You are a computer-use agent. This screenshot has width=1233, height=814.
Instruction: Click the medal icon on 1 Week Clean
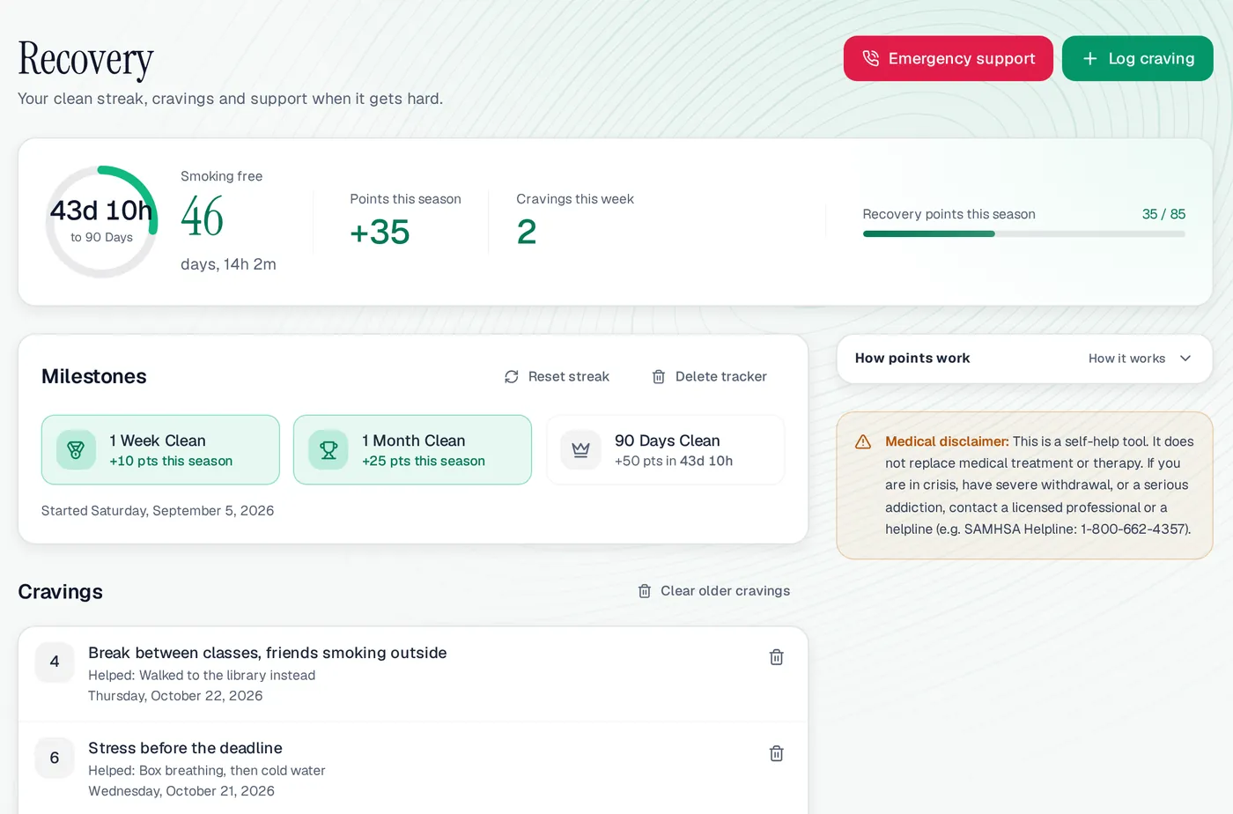tap(76, 450)
